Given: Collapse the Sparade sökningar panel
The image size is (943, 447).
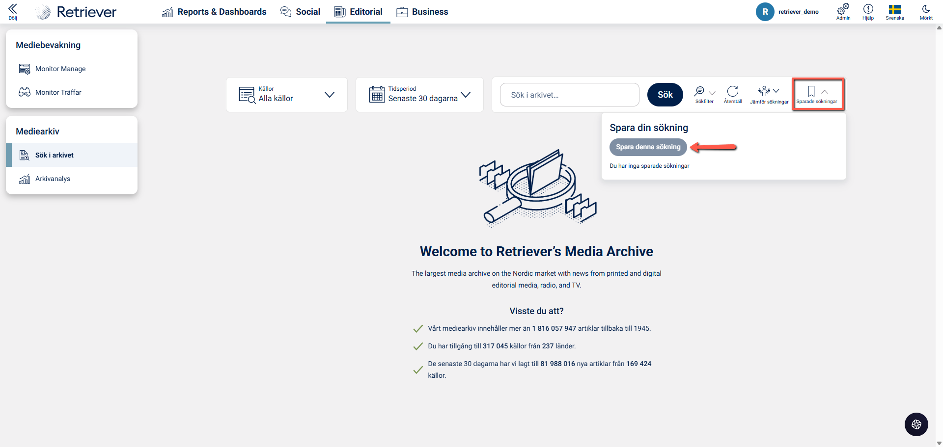Looking at the screenshot, I should pyautogui.click(x=817, y=95).
